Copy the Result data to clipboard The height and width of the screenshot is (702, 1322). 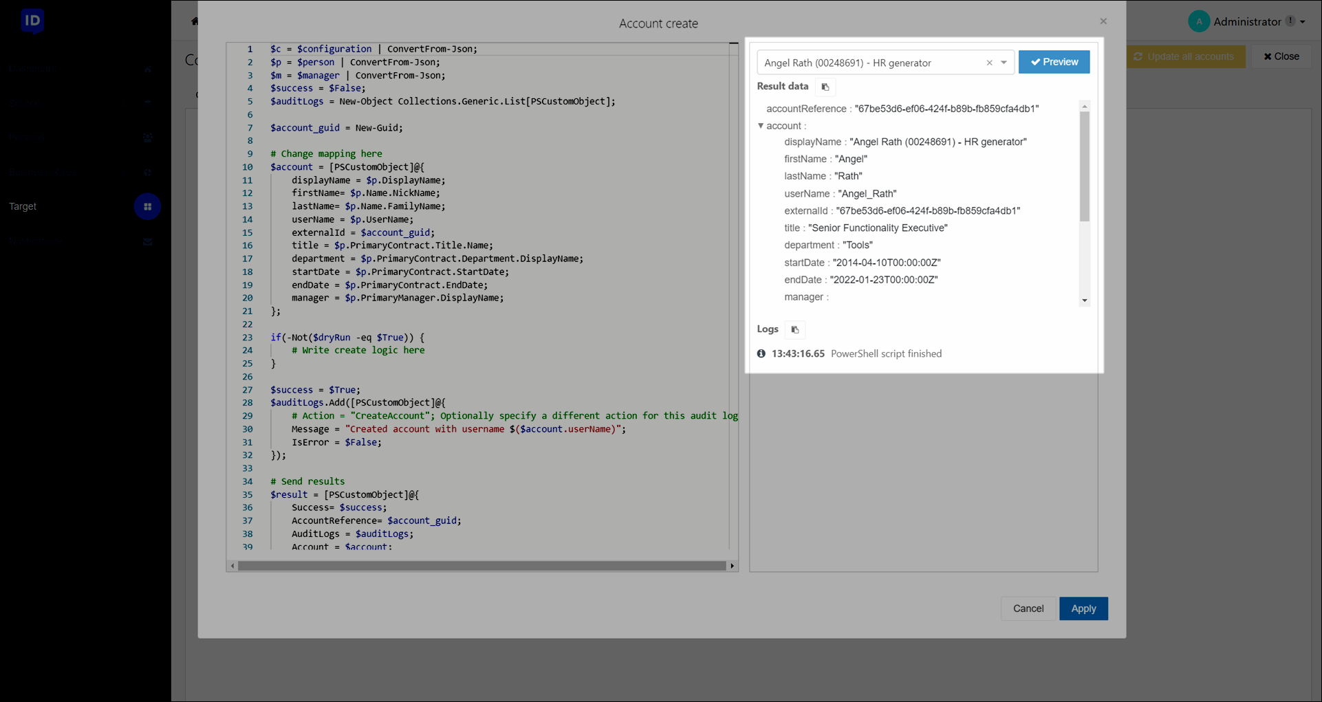pos(825,87)
